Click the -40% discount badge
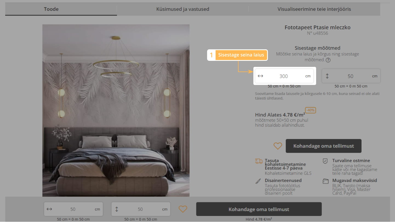The image size is (395, 222). pyautogui.click(x=311, y=110)
